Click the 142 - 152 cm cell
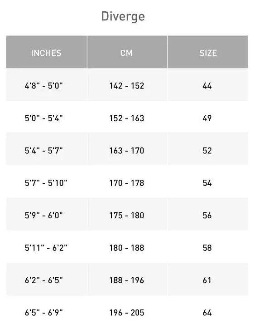Viewport: 255px width, 324px height. tap(127, 85)
